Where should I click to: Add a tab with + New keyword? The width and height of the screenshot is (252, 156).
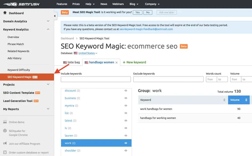(134, 62)
